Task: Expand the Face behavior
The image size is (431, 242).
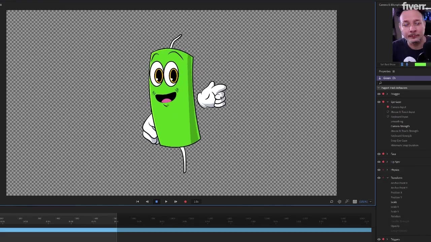Action: tap(387, 154)
